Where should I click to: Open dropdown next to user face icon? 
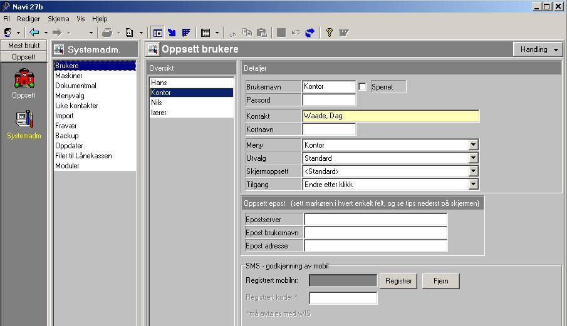point(18,33)
